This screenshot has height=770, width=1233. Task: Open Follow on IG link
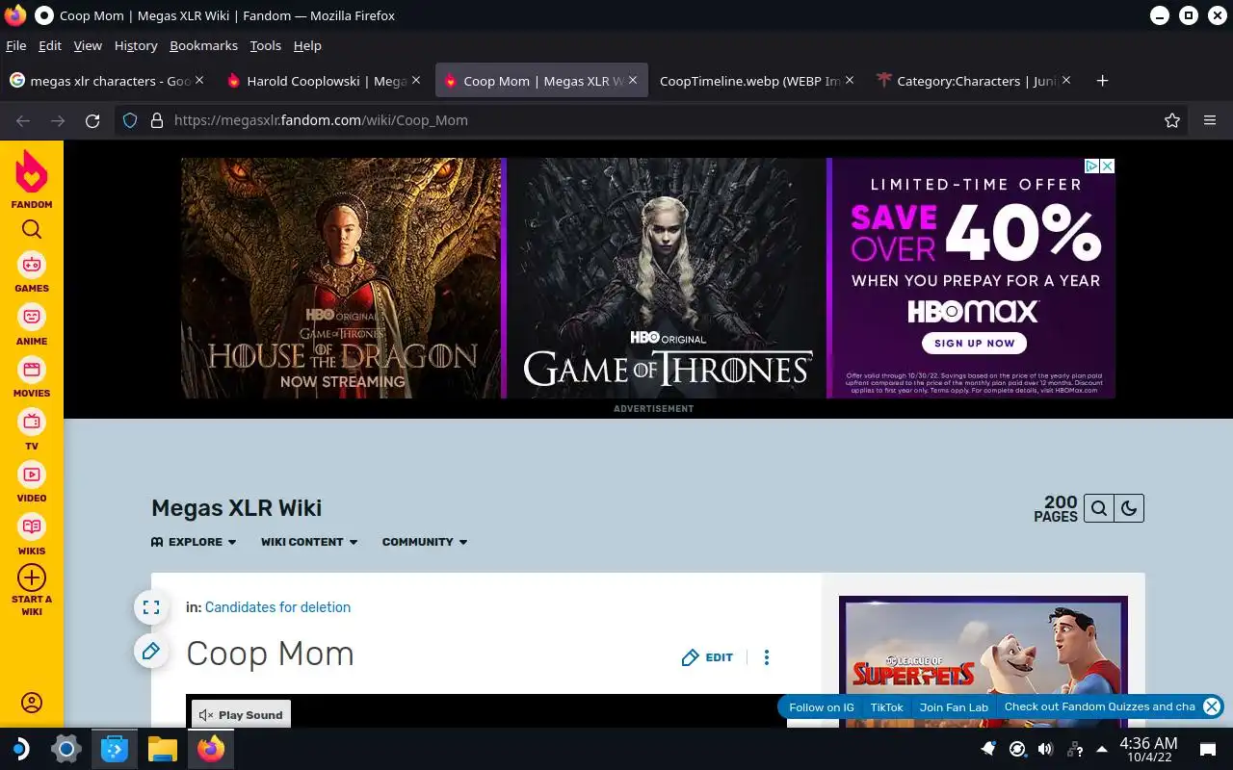click(822, 706)
